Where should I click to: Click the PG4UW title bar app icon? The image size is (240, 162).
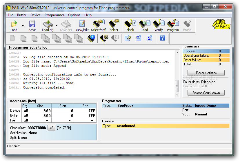tap(8, 8)
